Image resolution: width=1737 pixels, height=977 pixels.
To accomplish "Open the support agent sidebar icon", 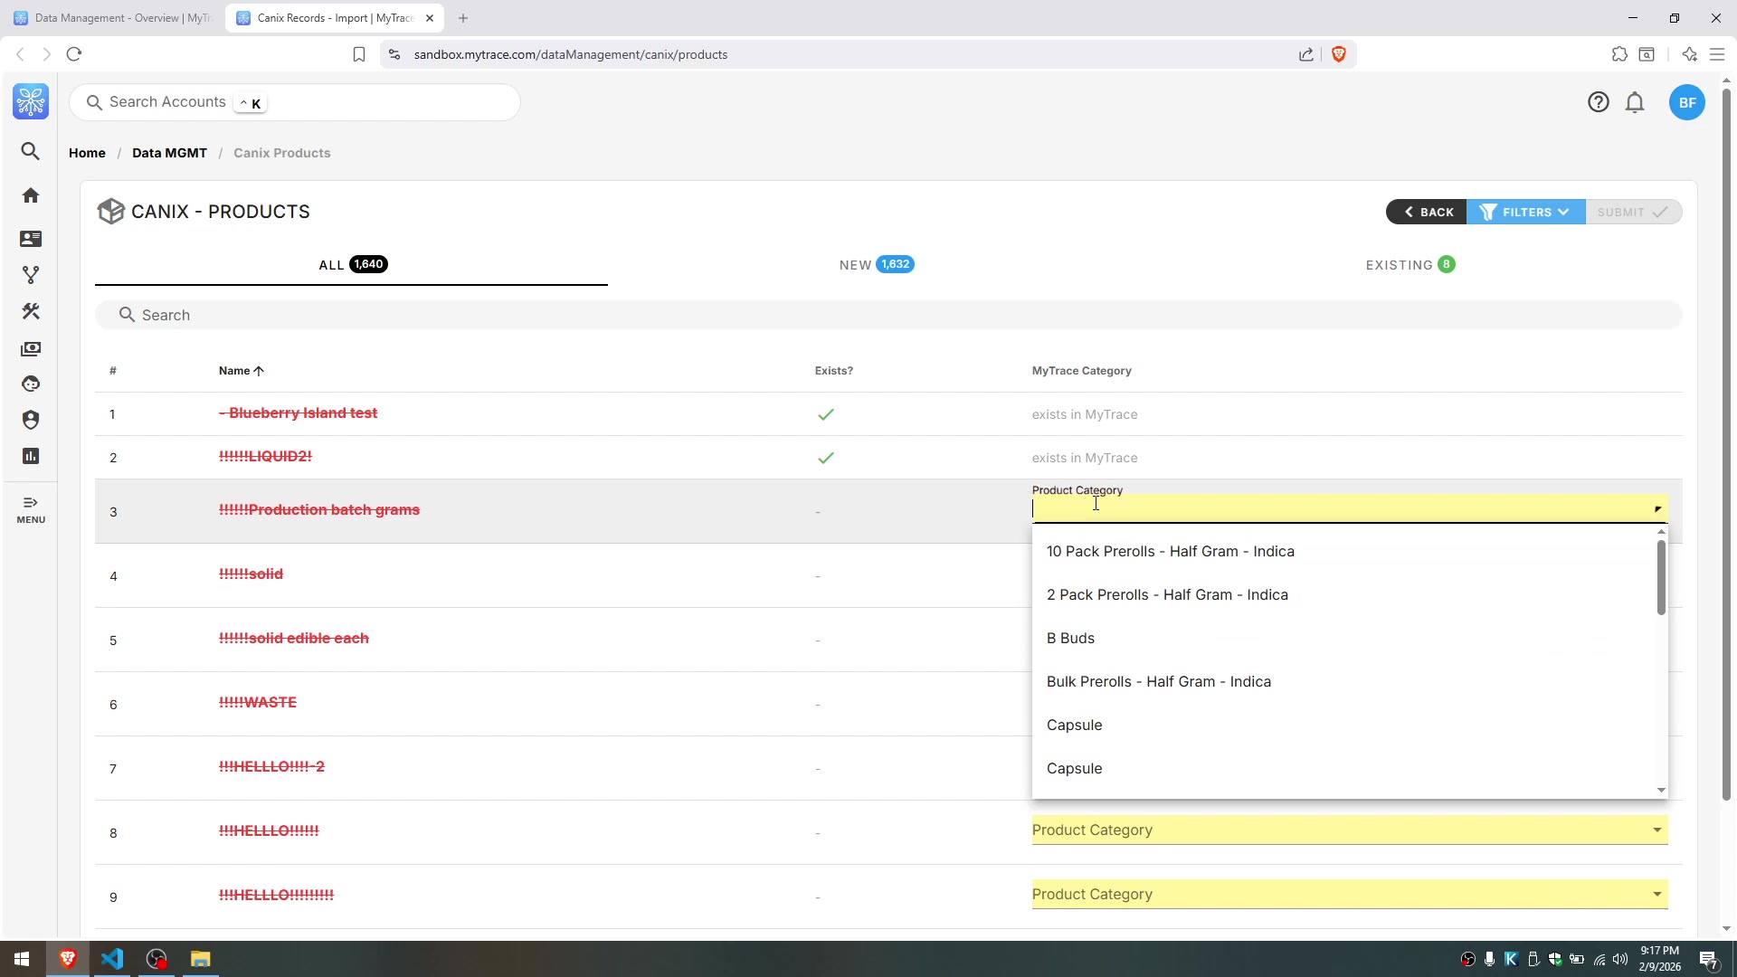I will point(31,384).
